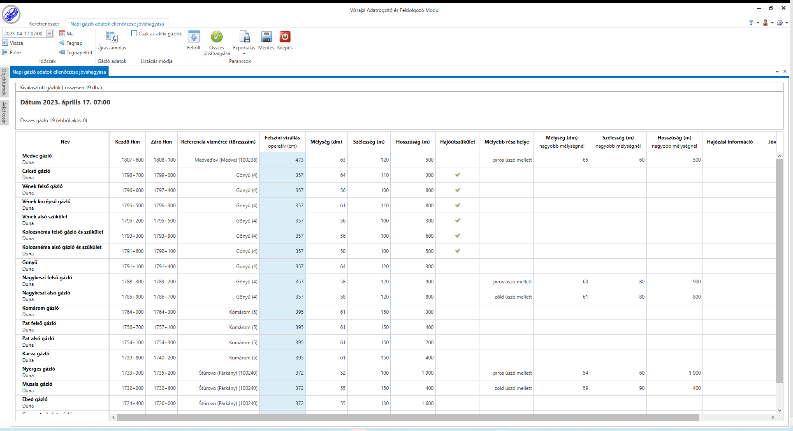Select the Napi gázló adatok document tab

59,72
